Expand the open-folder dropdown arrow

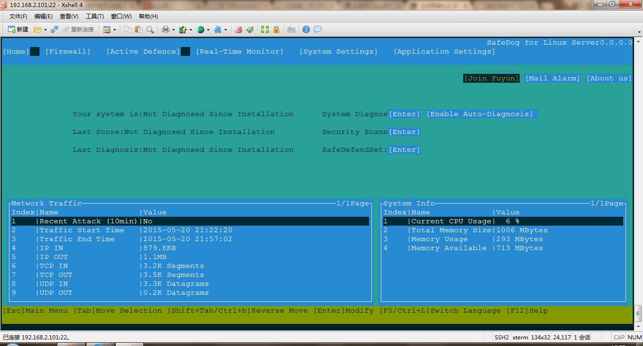point(45,30)
